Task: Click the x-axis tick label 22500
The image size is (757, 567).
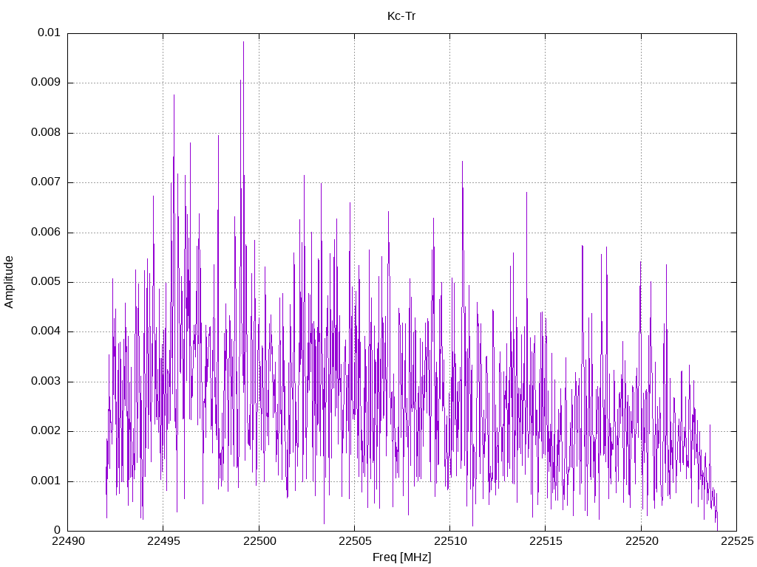Action: click(259, 541)
